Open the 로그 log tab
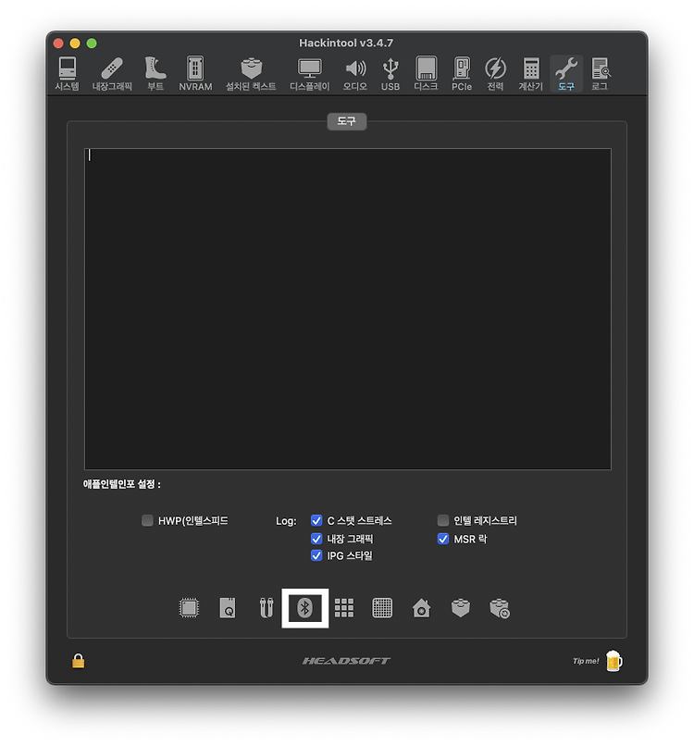This screenshot has width=694, height=746. pos(601,74)
